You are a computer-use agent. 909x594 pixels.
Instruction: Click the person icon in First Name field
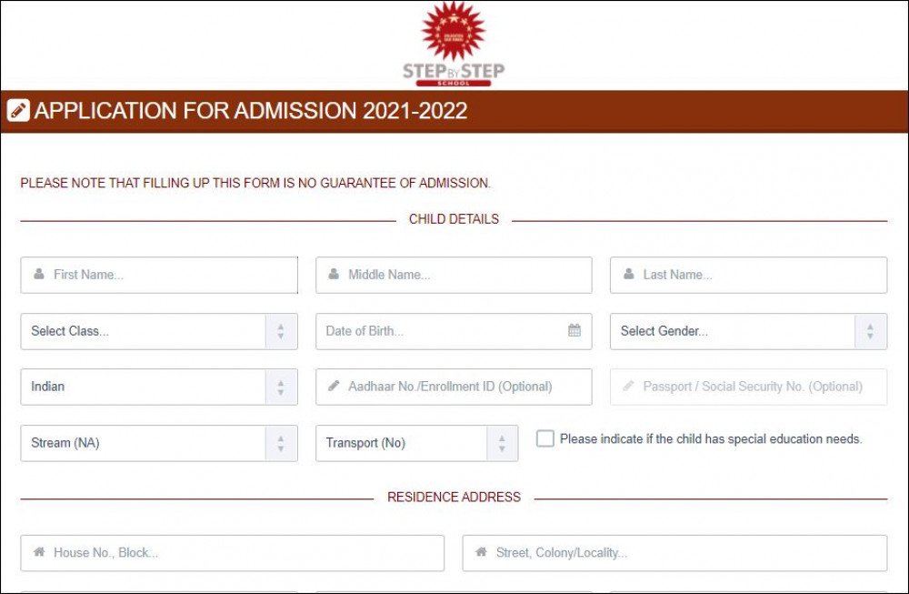39,274
